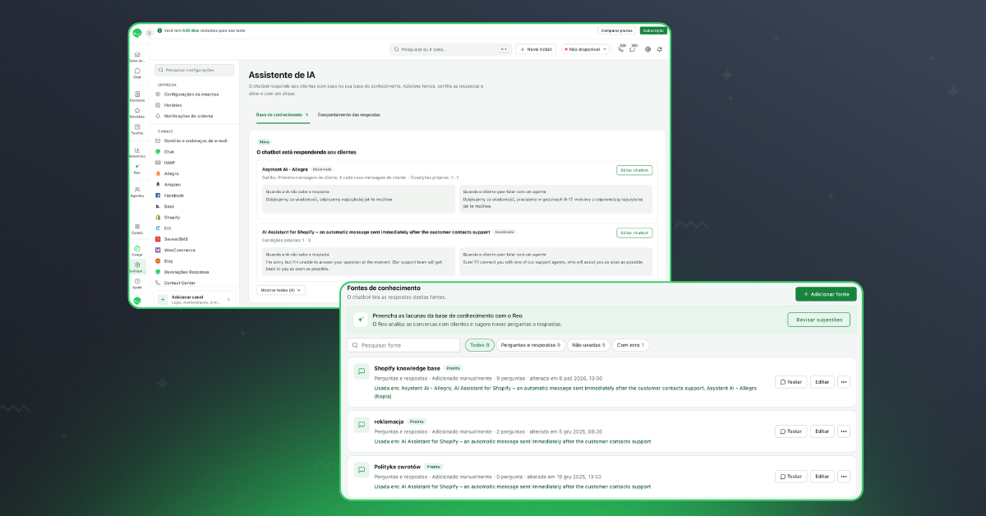Open Shopify in the channels list

pyautogui.click(x=172, y=218)
